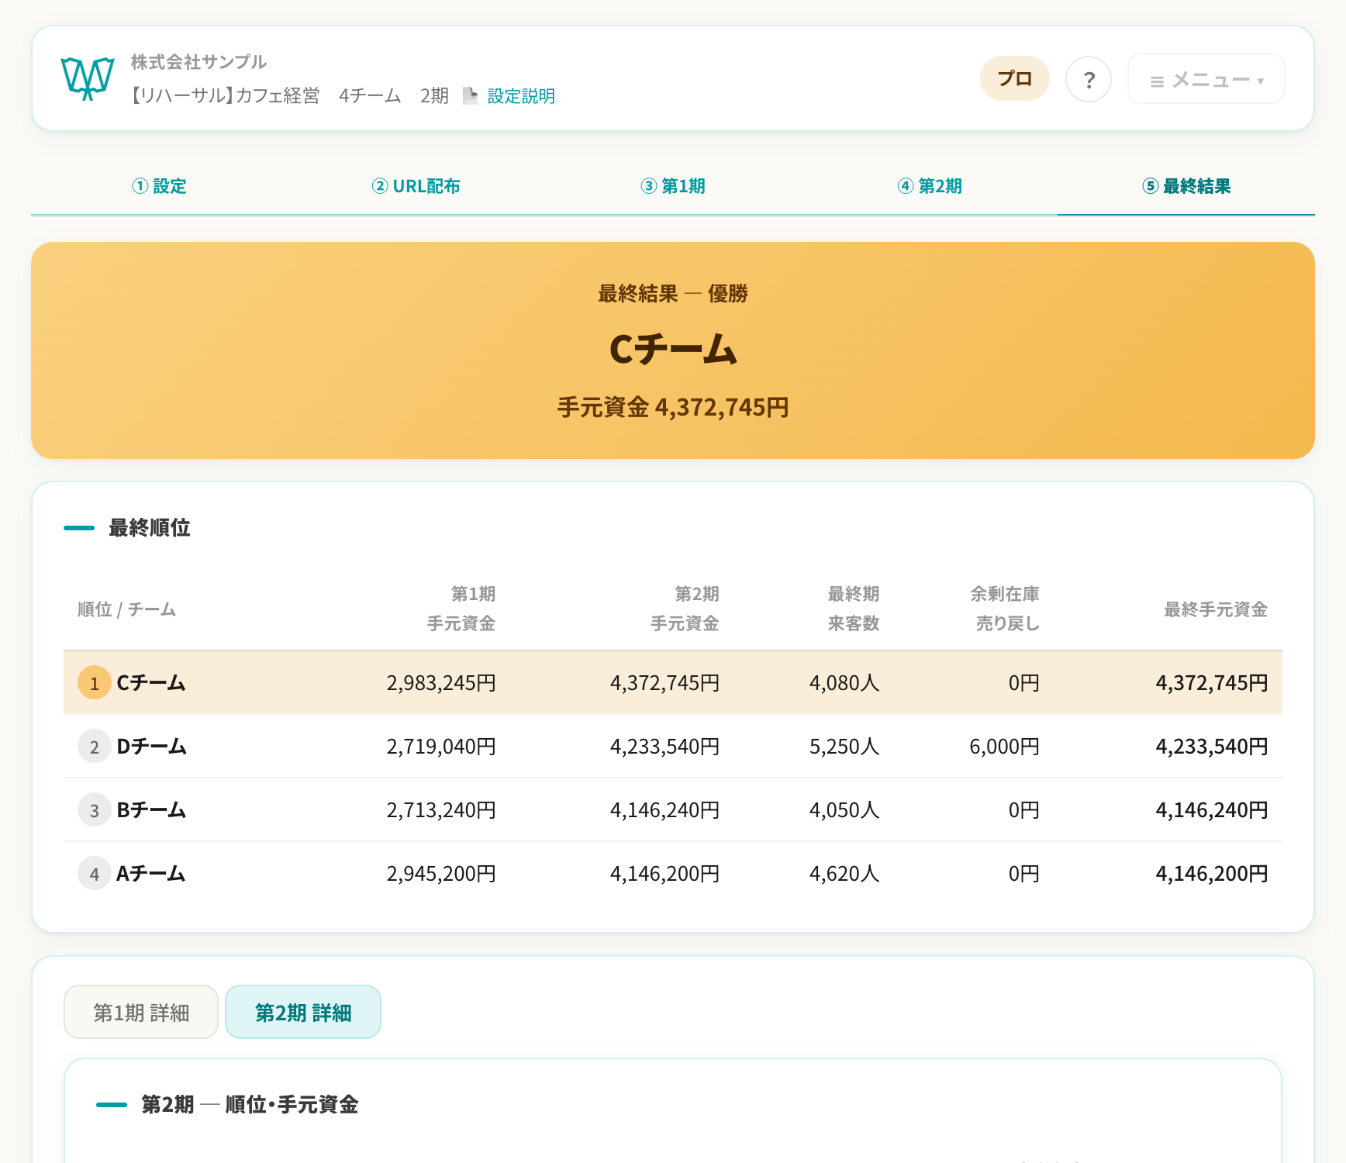
Task: Click Cチーム visitor count 4,080人
Action: point(844,682)
